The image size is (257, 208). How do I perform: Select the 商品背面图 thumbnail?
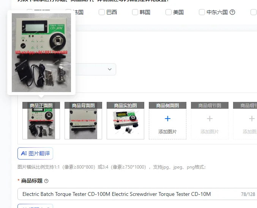click(x=83, y=121)
